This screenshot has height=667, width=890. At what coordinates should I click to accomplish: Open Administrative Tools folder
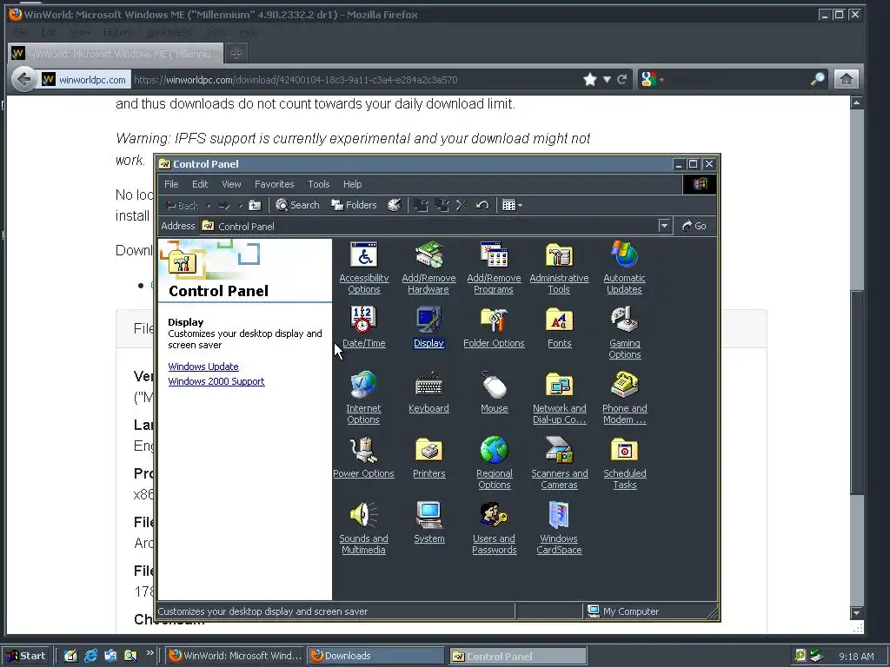(559, 267)
